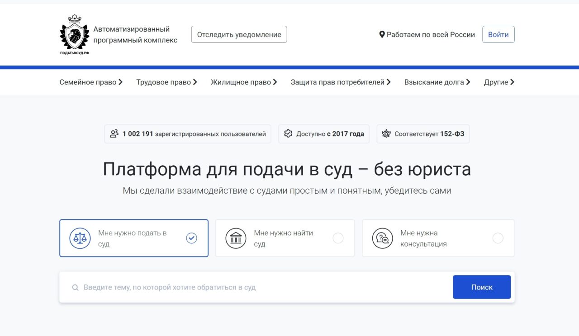
Task: Expand the 'Семейное право' dropdown
Action: [x=90, y=82]
